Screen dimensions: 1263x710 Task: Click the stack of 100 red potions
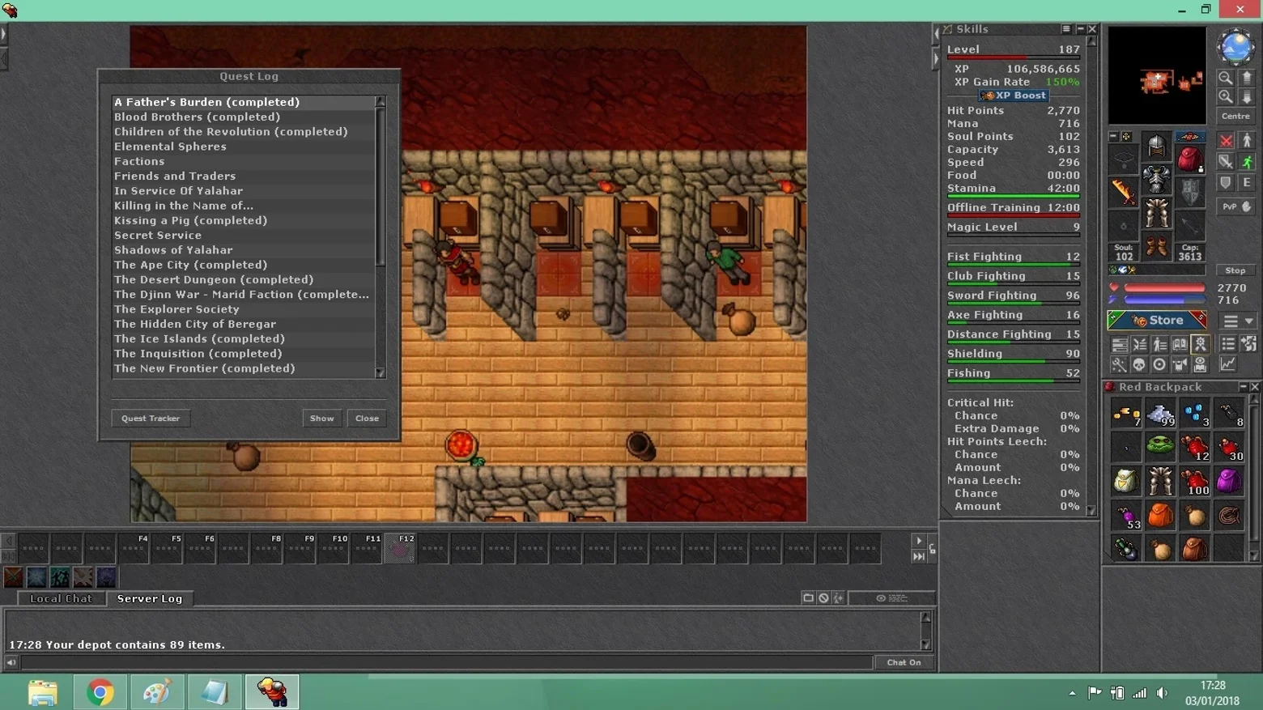point(1194,481)
